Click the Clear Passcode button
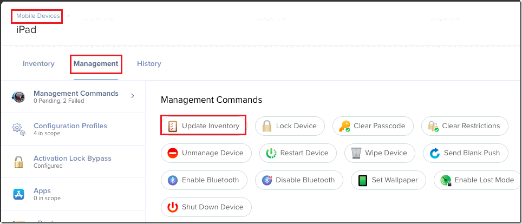Screen dimensions: 522x224 [373, 126]
